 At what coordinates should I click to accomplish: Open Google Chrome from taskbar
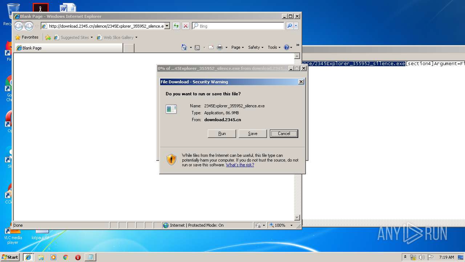tap(66, 257)
